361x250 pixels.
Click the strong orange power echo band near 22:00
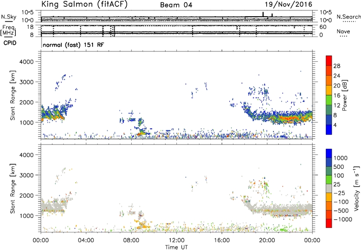click(x=291, y=118)
